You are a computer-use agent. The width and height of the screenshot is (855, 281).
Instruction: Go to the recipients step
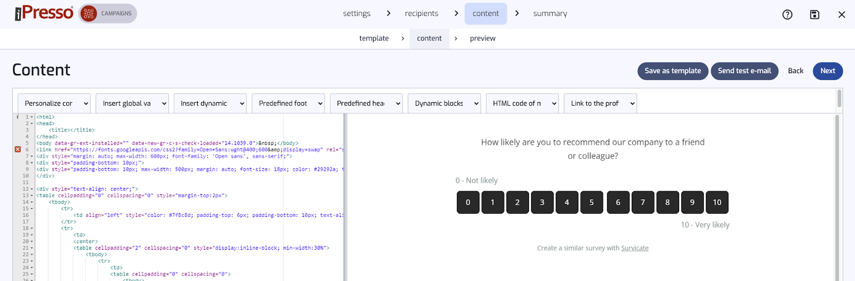(x=422, y=13)
